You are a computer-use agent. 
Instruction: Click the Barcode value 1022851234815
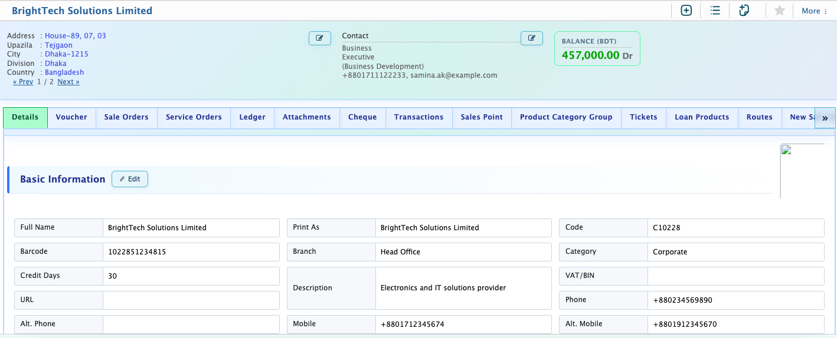[x=191, y=252]
